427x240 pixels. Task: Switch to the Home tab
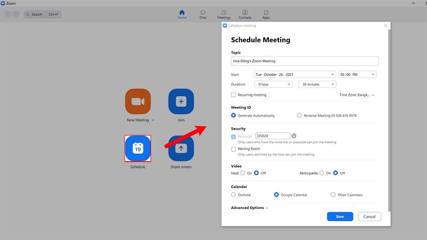pos(182,14)
